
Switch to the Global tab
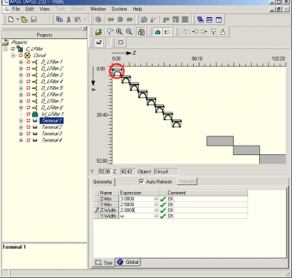point(128,262)
